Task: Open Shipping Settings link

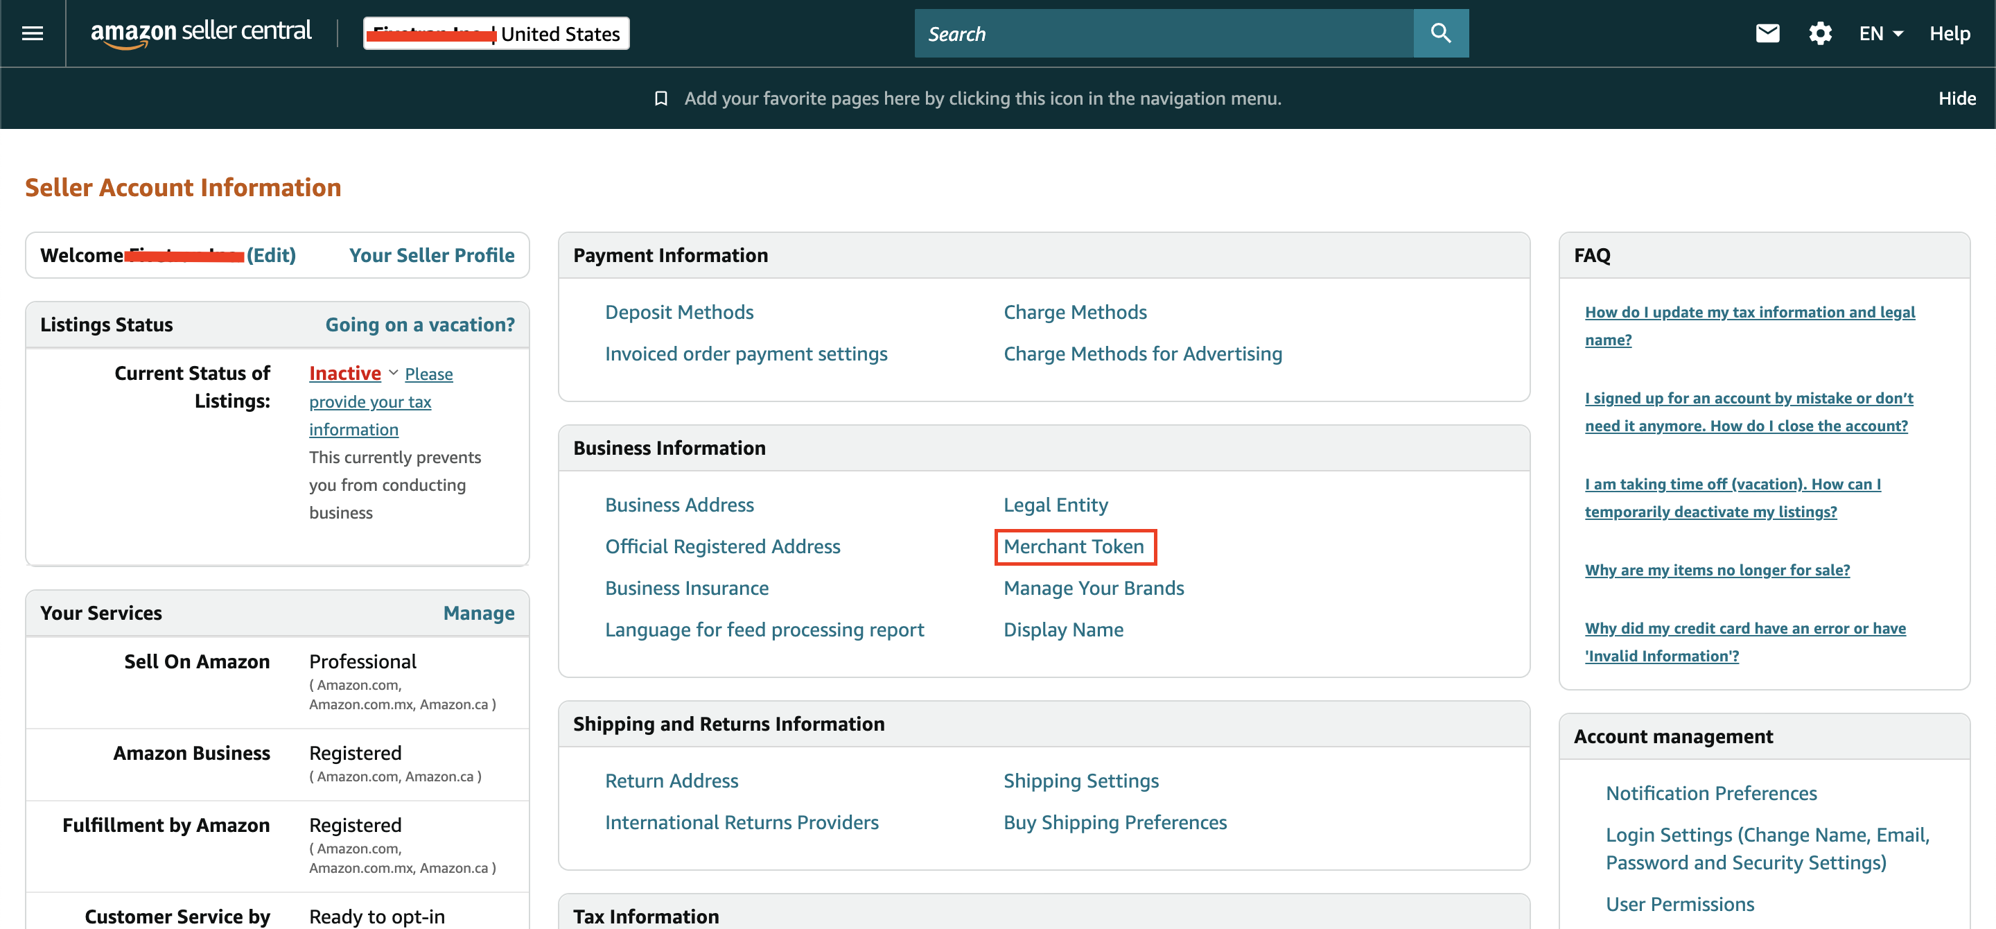Action: click(1081, 781)
